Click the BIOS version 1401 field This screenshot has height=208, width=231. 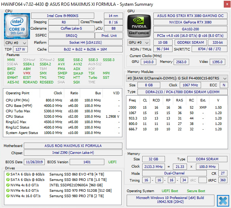click(x=87, y=162)
